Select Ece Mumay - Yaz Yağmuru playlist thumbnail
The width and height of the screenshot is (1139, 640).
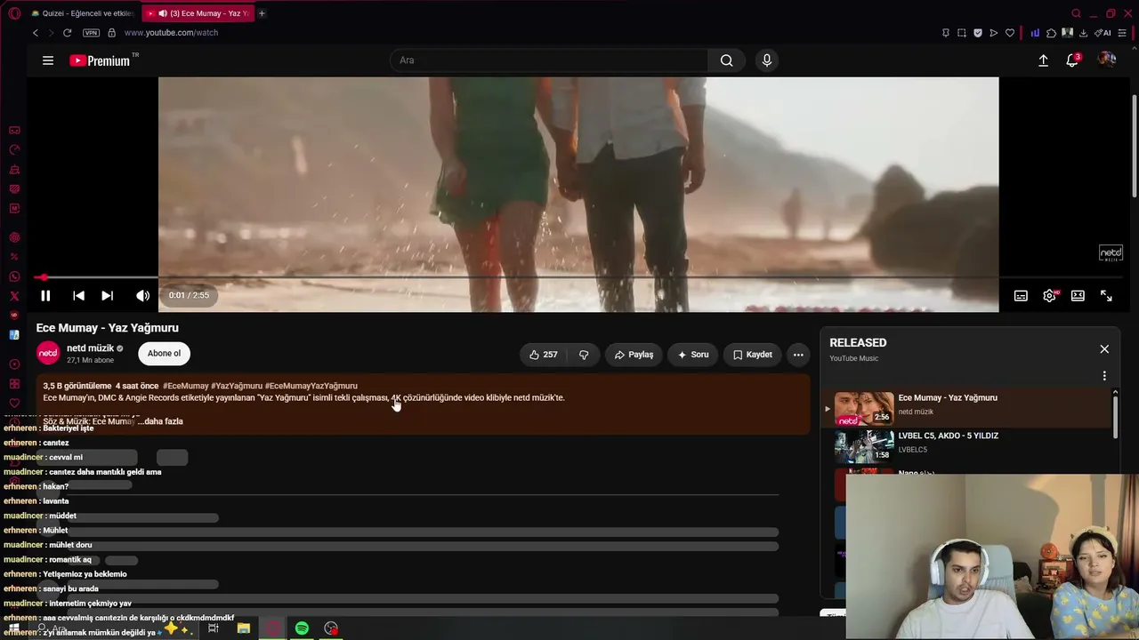coord(864,409)
